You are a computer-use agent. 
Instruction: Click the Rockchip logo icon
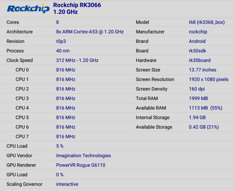click(28, 8)
